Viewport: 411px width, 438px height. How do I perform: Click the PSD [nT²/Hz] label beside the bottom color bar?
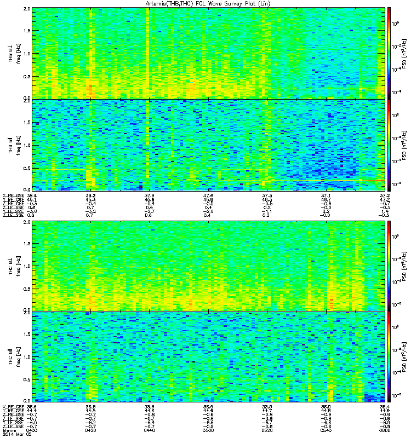tap(404, 357)
